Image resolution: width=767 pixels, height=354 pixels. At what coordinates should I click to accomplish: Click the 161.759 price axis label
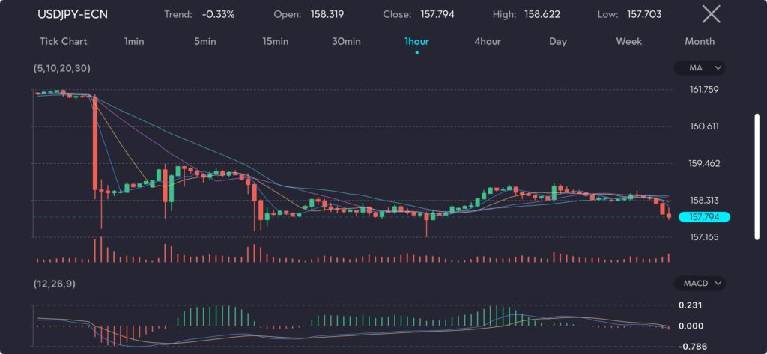704,90
